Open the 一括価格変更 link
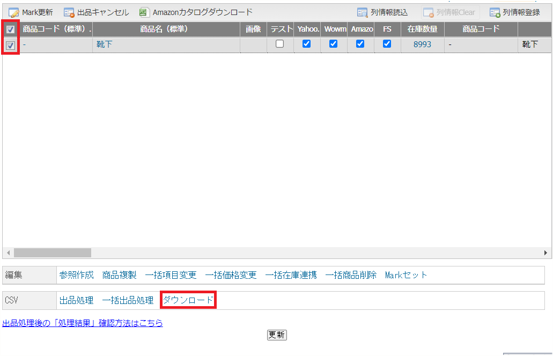Screen dimensions: 553x356 click(231, 275)
